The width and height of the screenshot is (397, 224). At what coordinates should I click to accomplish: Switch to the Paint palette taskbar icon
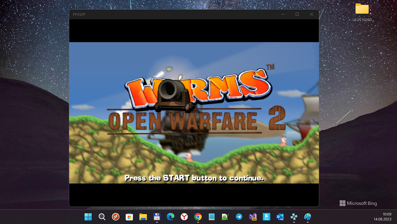[x=308, y=217]
